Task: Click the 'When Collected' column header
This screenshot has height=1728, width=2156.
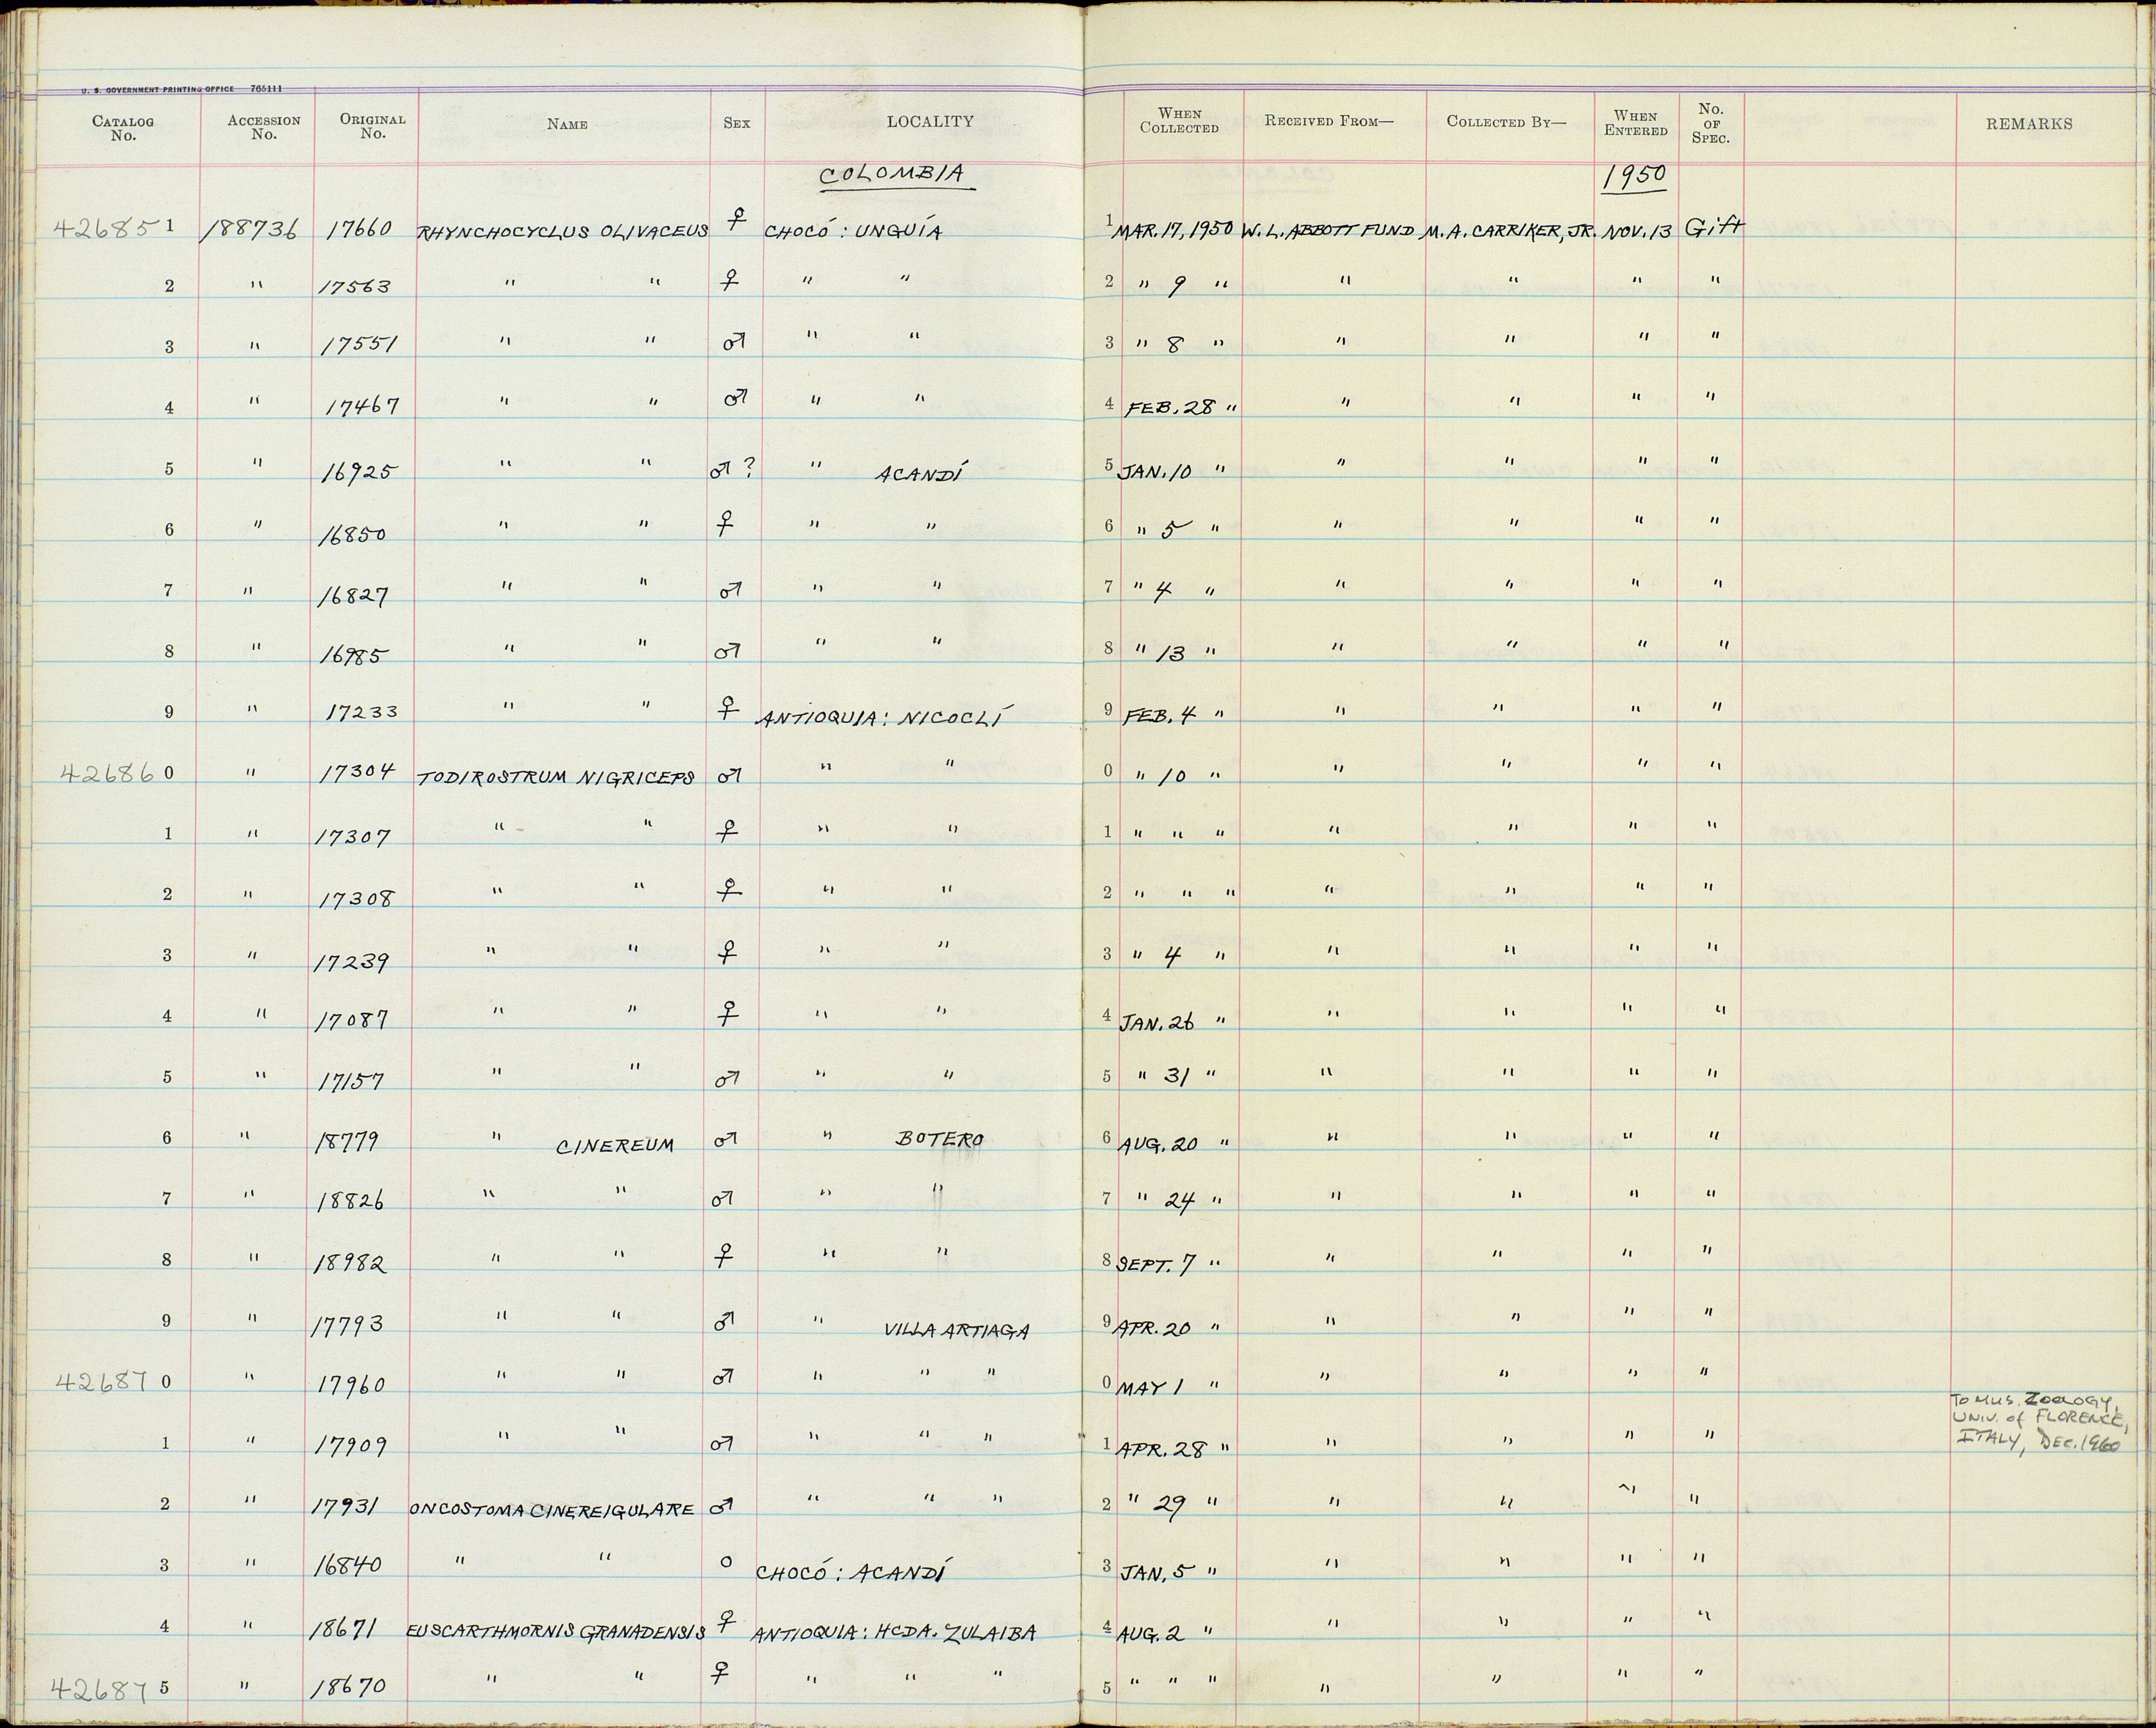Action: pyautogui.click(x=1180, y=121)
